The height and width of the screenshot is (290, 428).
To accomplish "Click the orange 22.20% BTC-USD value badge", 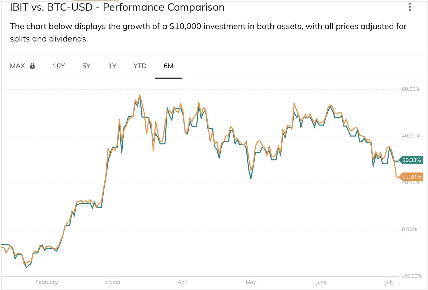I will (411, 177).
